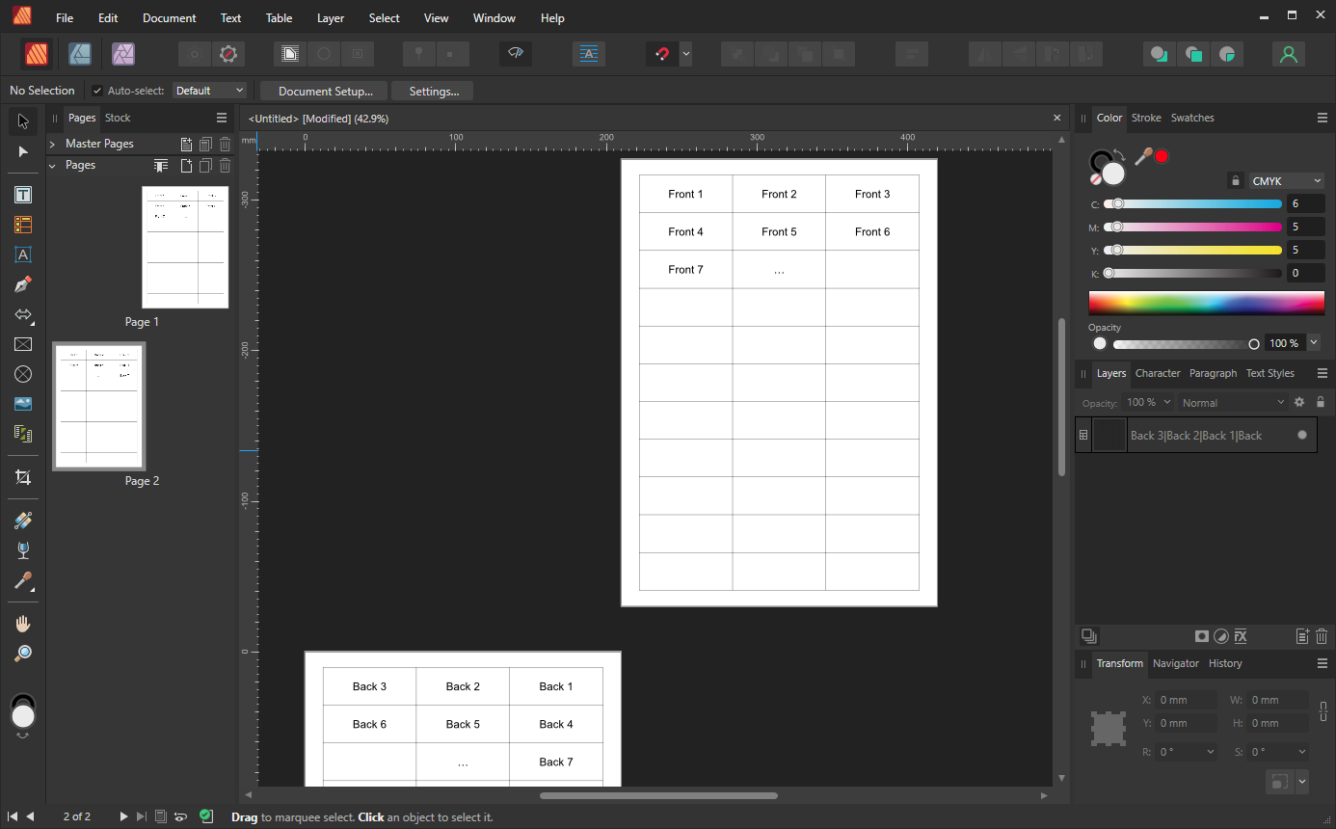Close the Untitled document tab
This screenshot has width=1336, height=829.
click(x=1057, y=118)
